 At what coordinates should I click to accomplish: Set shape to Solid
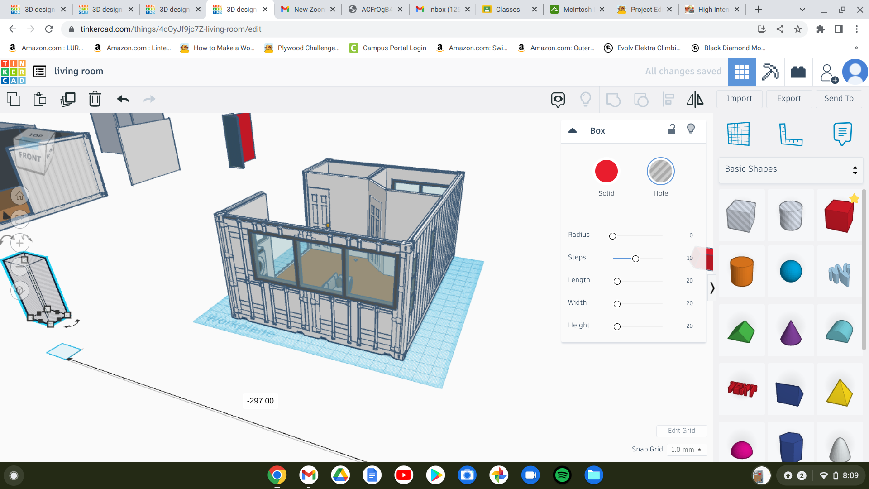click(x=606, y=172)
